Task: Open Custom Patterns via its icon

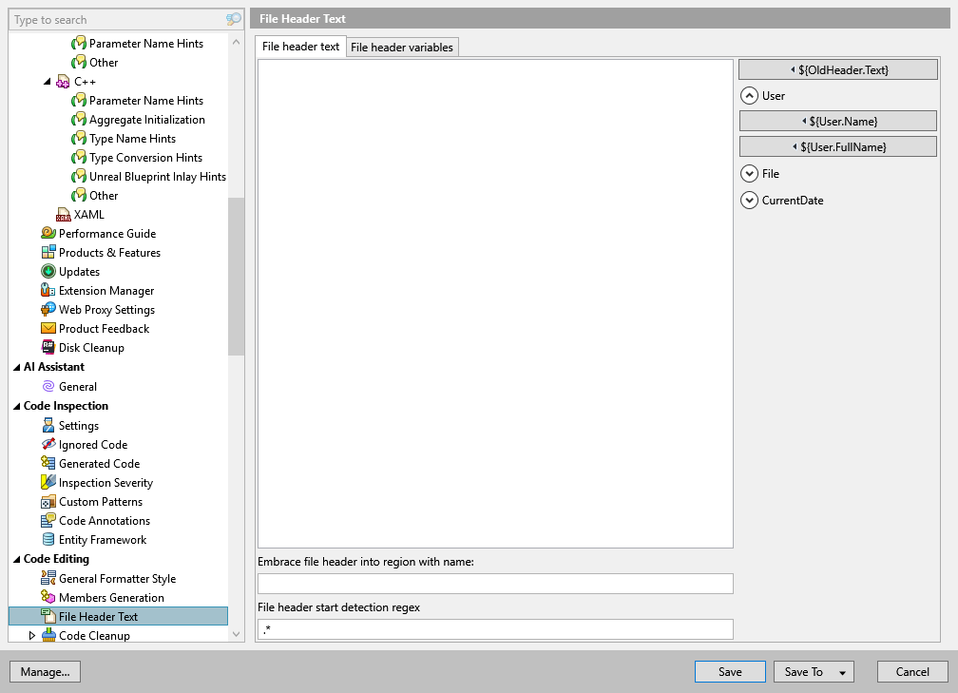Action: click(x=49, y=501)
